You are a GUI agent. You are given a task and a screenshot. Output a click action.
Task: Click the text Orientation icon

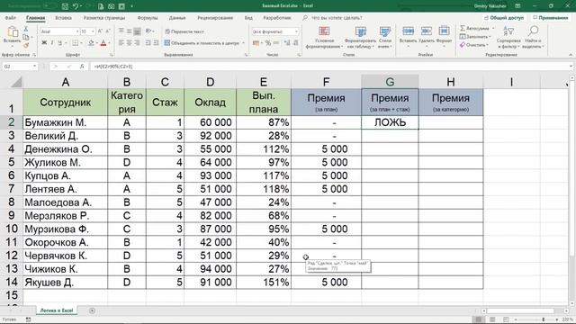coord(148,31)
